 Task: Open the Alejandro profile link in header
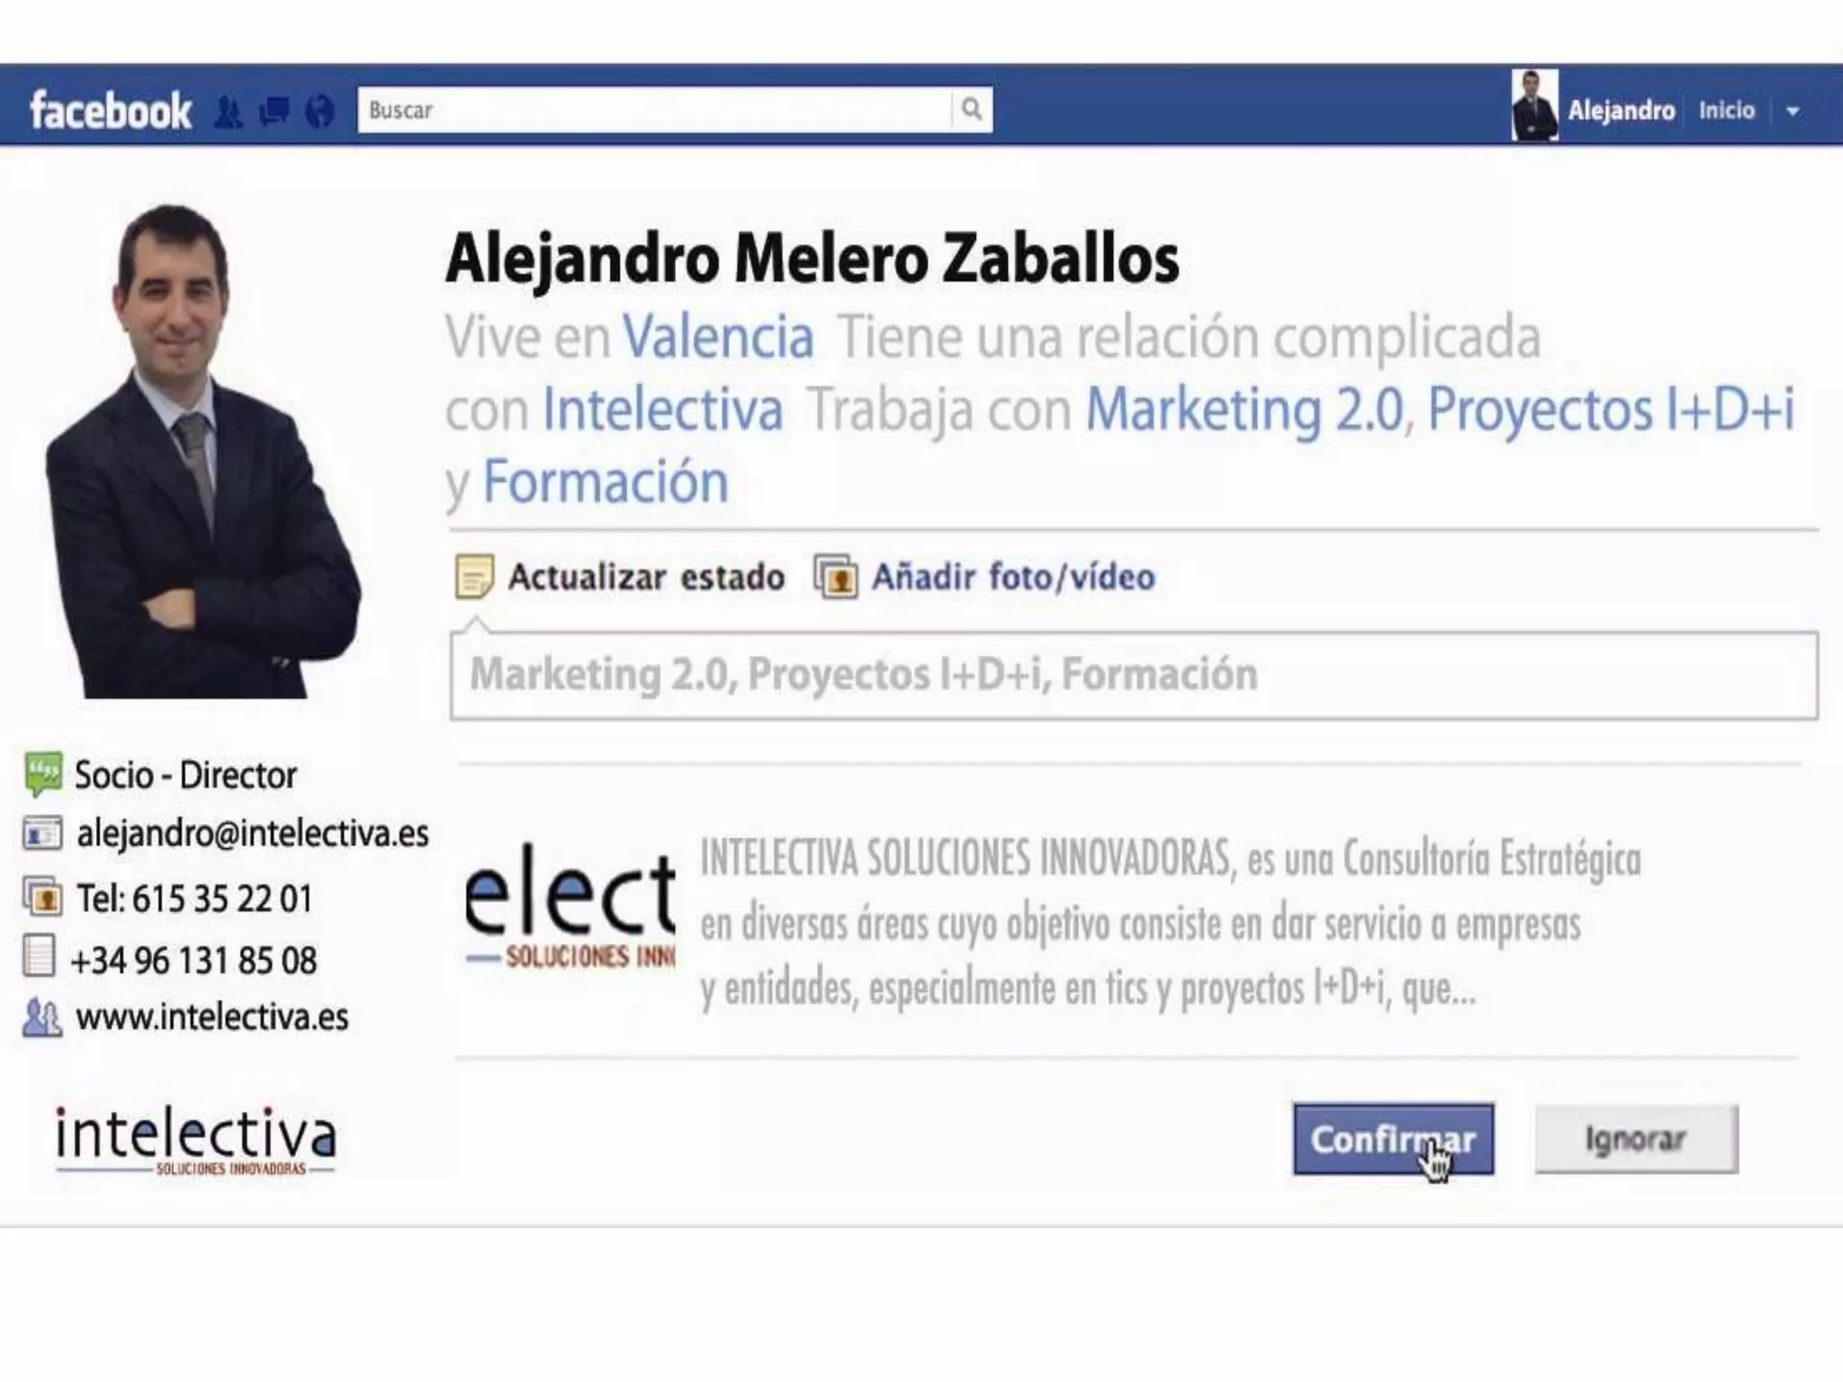point(1621,111)
